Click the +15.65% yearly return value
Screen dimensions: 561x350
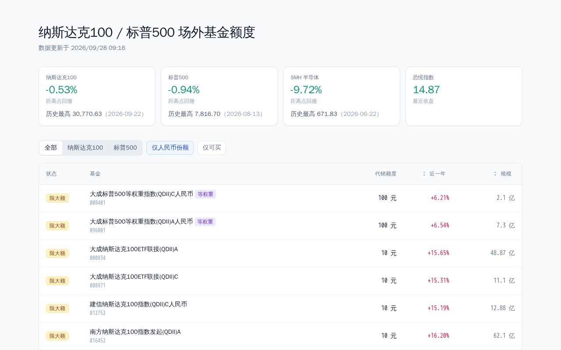tap(438, 253)
